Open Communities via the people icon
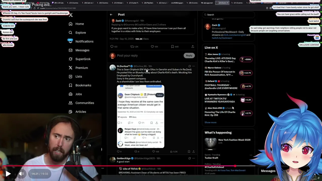The height and width of the screenshot is (181, 322). 70,103
